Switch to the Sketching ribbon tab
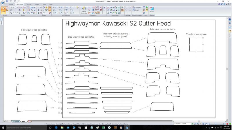Viewport: 232px width, 130px height. [x=19, y=4]
